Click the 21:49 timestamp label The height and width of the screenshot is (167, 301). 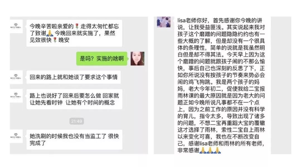pyautogui.click(x=77, y=121)
